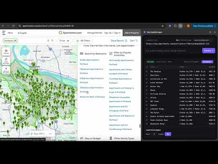This screenshot has width=218, height=164.
Task: Select the 'Woodstock Manor' row
Action: tap(180, 124)
